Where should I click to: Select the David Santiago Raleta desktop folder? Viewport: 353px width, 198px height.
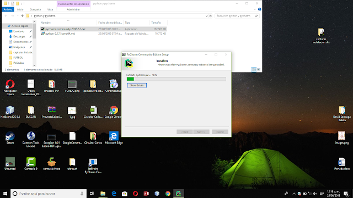tap(342, 114)
